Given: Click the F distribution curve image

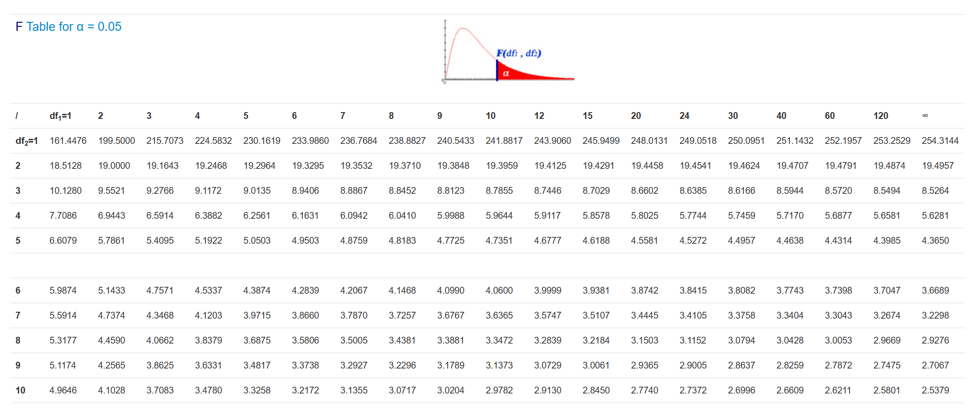Looking at the screenshot, I should pos(508,52).
